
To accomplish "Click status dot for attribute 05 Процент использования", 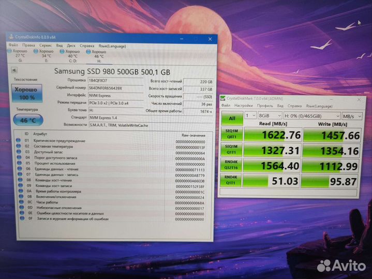I will coord(20,163).
